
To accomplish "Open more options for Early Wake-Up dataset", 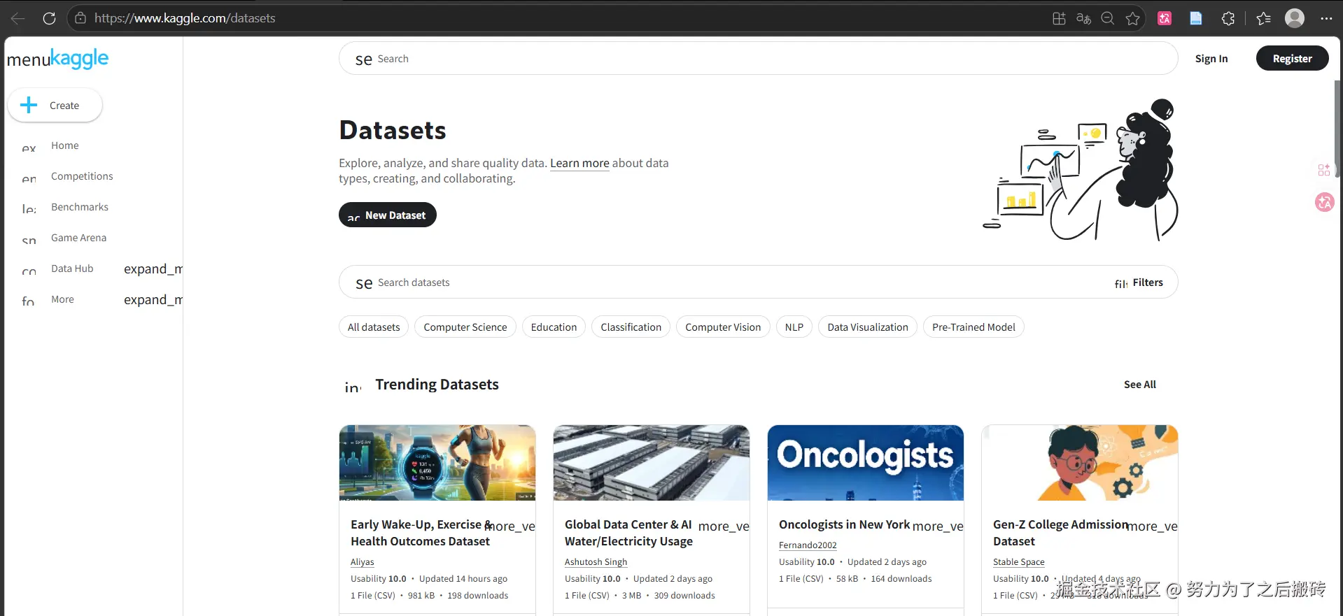I will pos(511,526).
